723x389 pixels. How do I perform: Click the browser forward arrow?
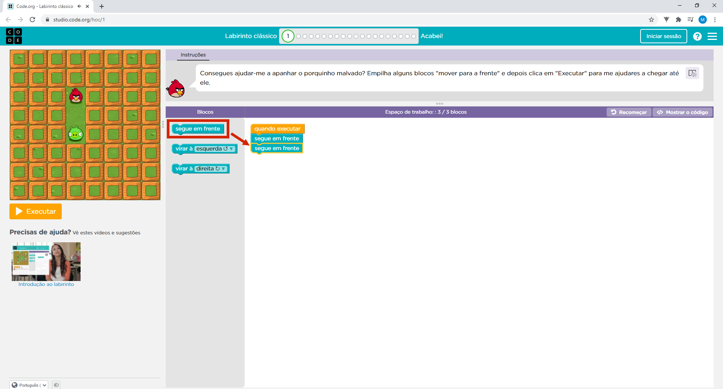[20, 20]
